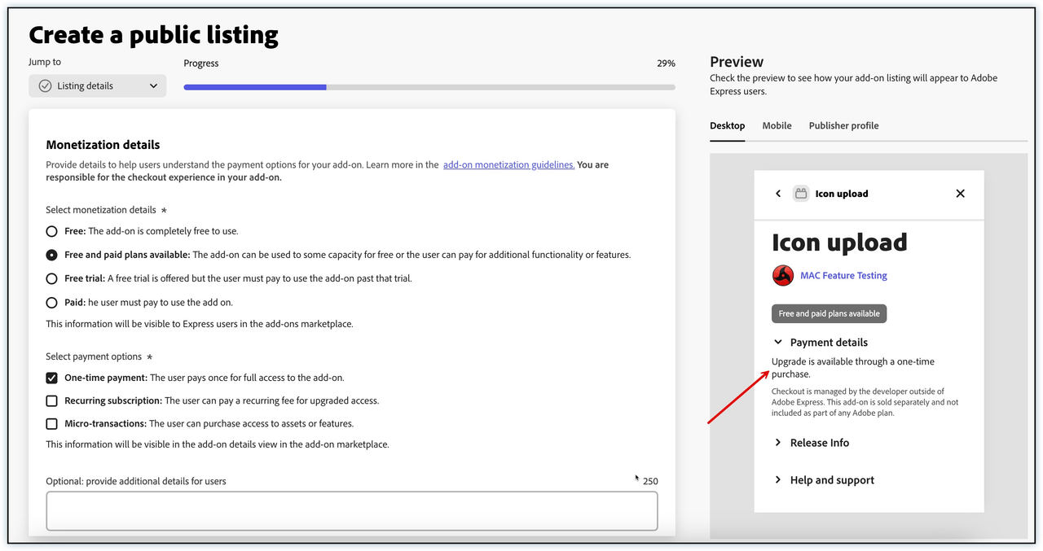Viewport: 1043px width, 551px height.
Task: Click the back chevron in the preview header
Action: 778,194
